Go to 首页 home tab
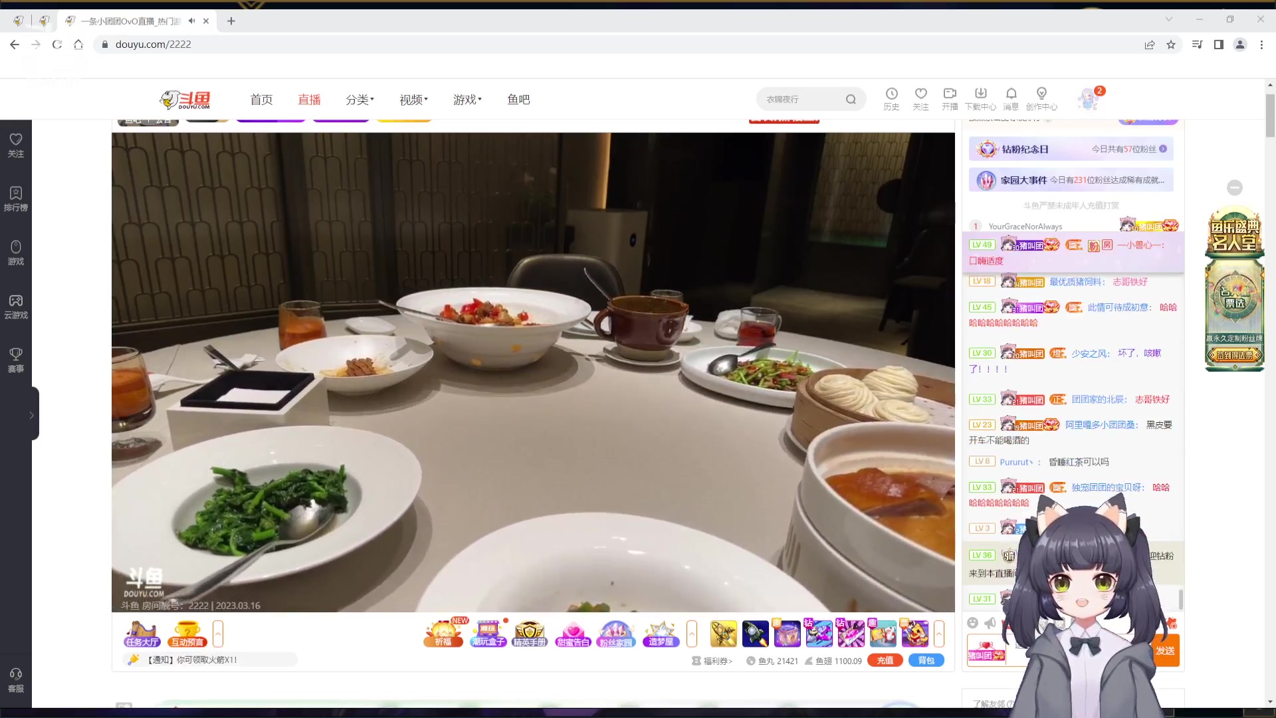 (x=261, y=99)
